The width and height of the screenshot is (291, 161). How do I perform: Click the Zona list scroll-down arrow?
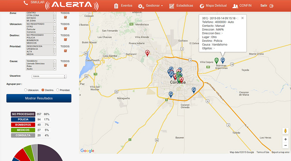tap(55, 21)
